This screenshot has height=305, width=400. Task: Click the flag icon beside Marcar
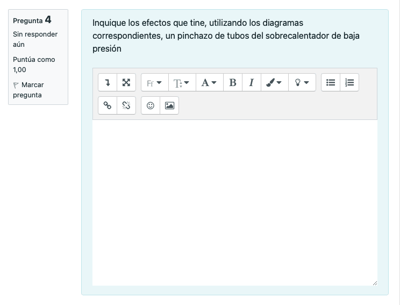pyautogui.click(x=16, y=85)
